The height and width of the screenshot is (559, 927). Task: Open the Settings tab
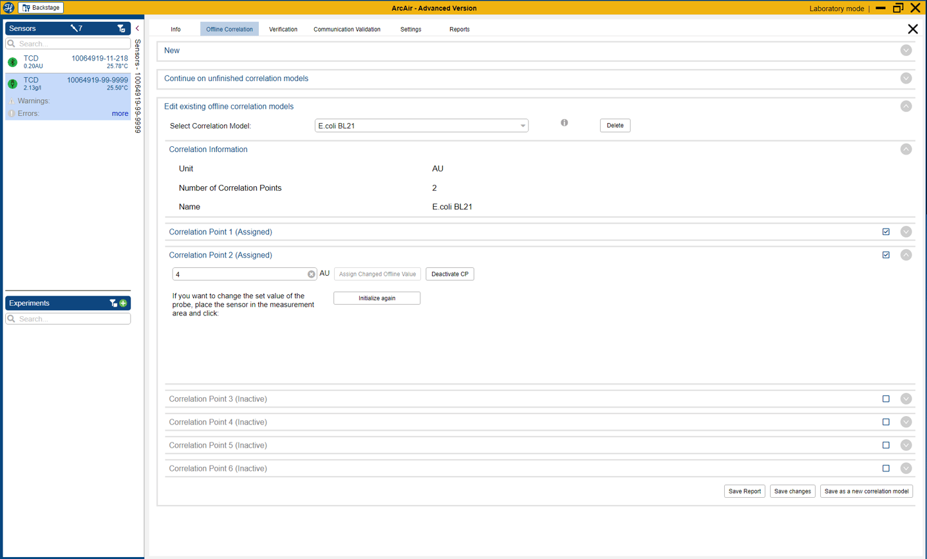[x=411, y=29]
